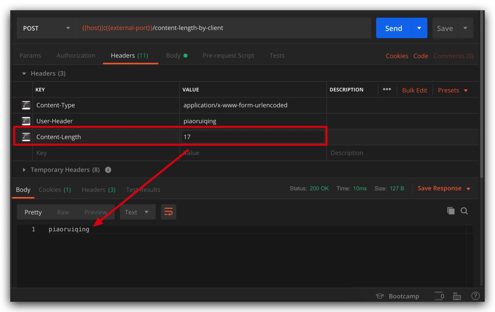Click the empty Key field in new header row
The image size is (495, 312).
click(x=106, y=153)
